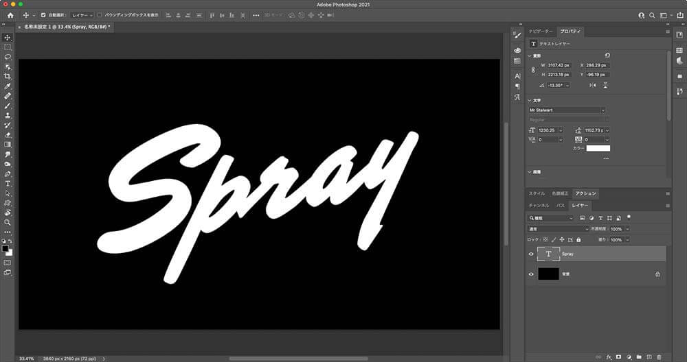Viewport: 687px width, 362px height.
Task: Switch to the パス tab
Action: tap(561, 206)
